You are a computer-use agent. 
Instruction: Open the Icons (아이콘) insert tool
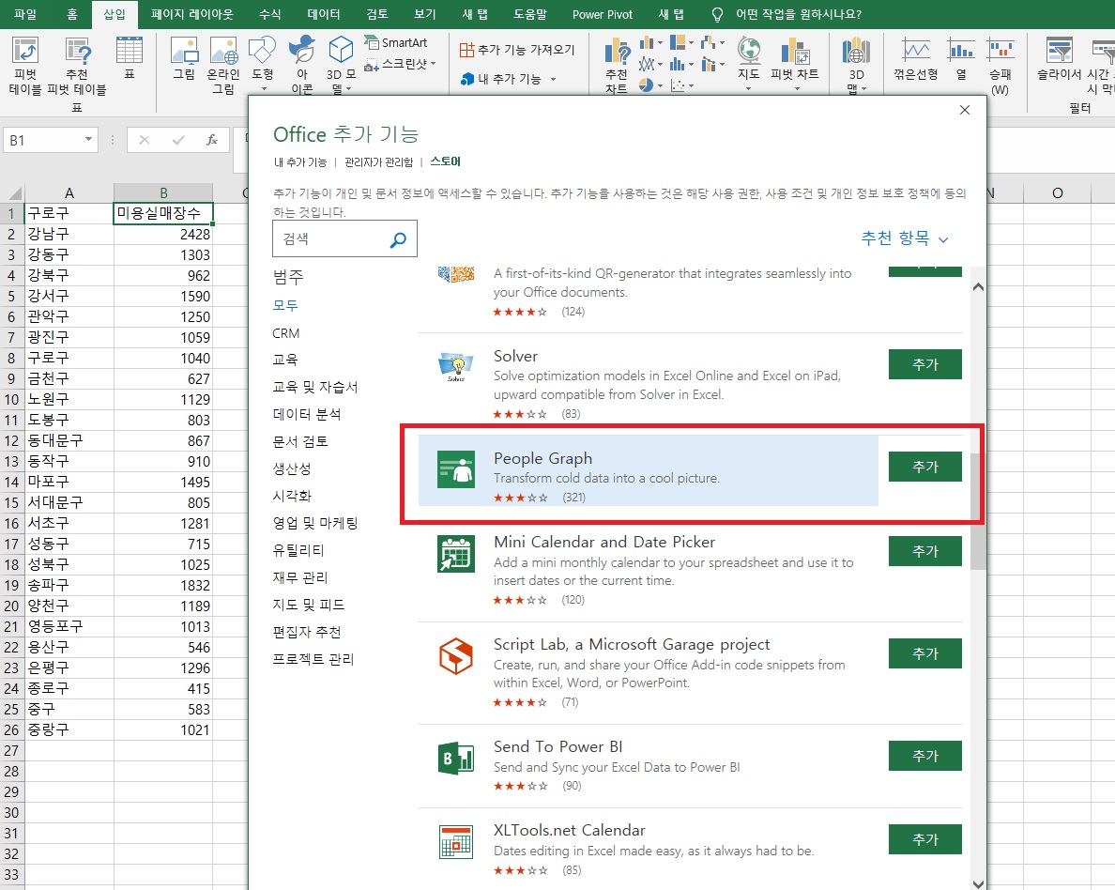[302, 66]
